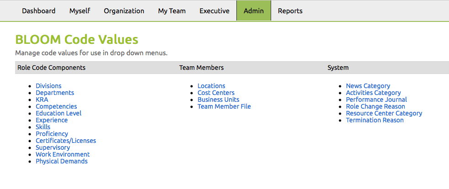Click the KRA link
Viewport: 449px width, 189px height.
point(42,100)
